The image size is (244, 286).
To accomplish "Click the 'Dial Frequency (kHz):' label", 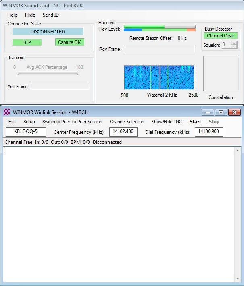I will (x=168, y=132).
